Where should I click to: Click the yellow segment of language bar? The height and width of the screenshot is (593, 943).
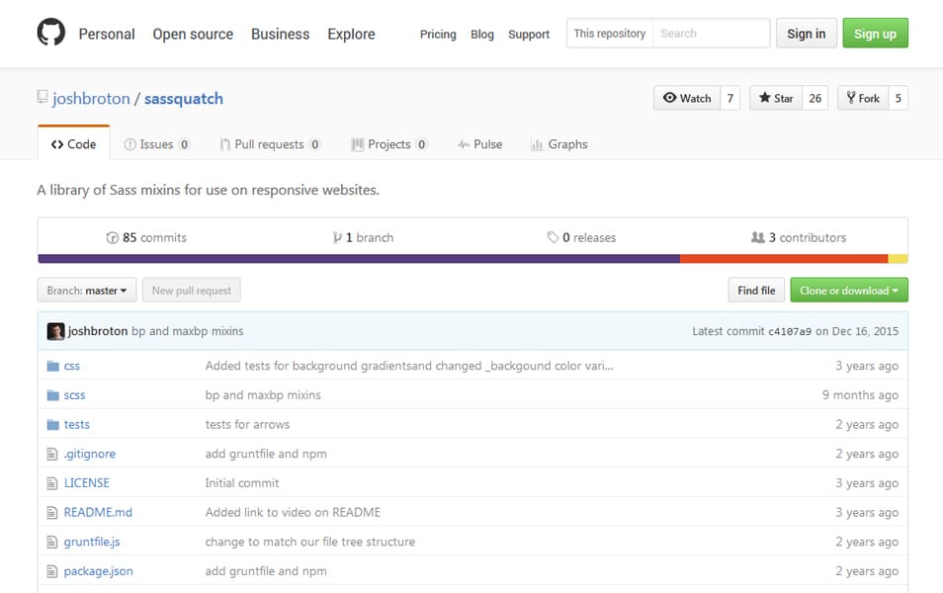click(898, 259)
